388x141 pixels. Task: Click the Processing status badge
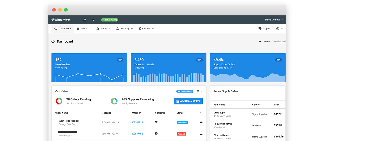[x=182, y=123]
